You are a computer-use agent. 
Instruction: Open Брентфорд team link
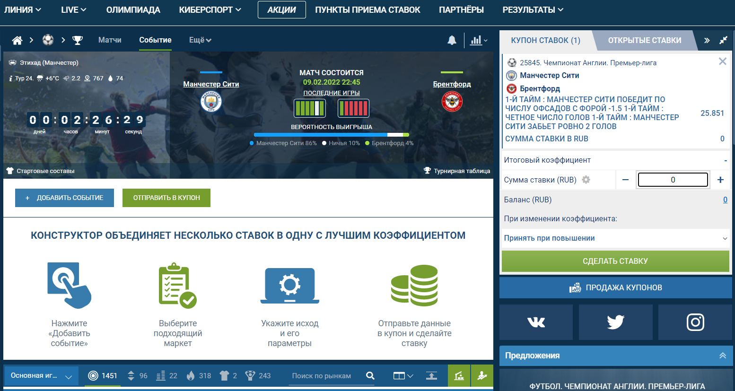click(452, 84)
